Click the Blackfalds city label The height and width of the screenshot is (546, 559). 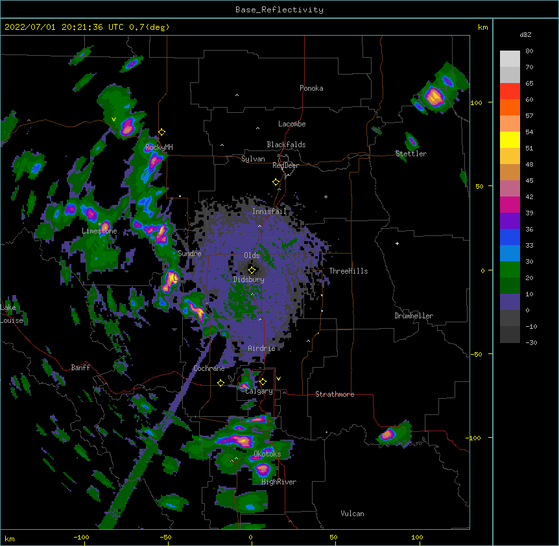tap(286, 145)
